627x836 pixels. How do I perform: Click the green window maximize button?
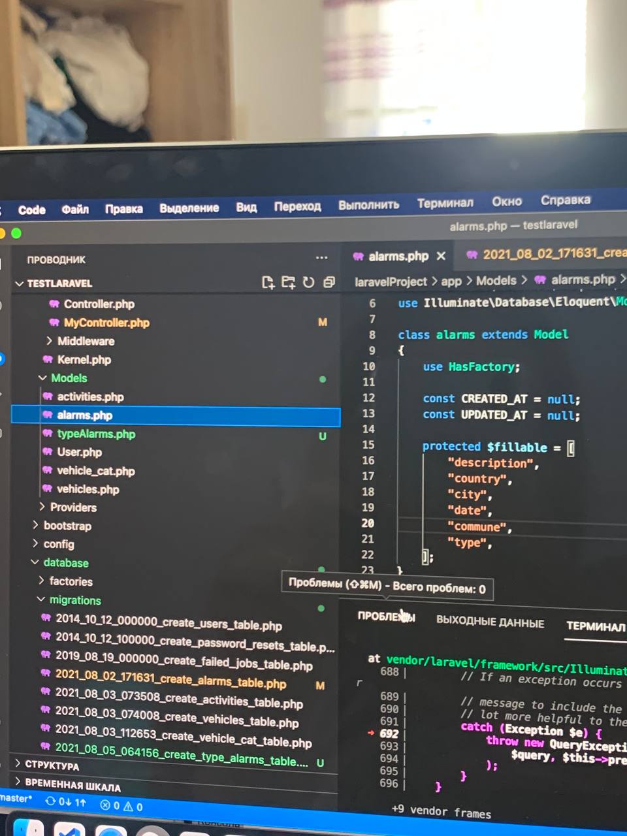coord(16,233)
